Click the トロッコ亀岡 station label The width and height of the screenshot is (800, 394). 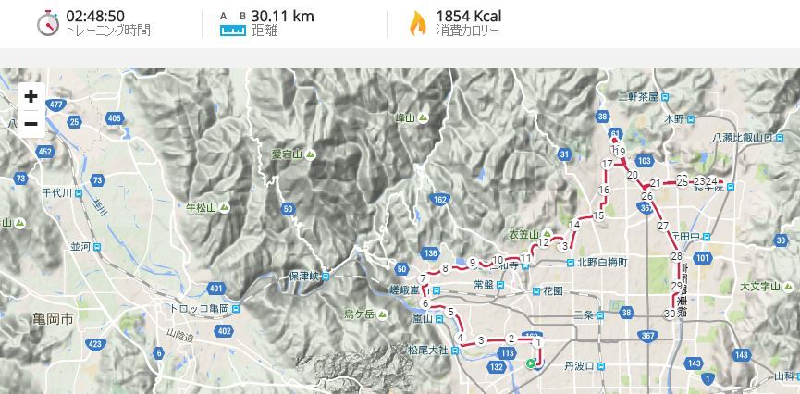200,309
